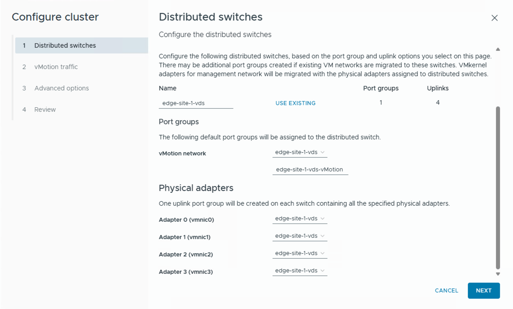Close the Configure cluster dialog

click(495, 18)
